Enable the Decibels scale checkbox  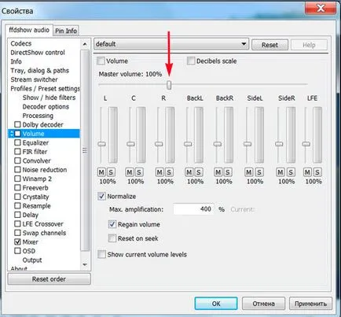191,61
